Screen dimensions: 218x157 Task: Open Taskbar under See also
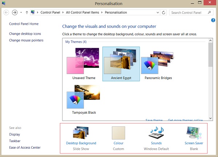[15, 141]
